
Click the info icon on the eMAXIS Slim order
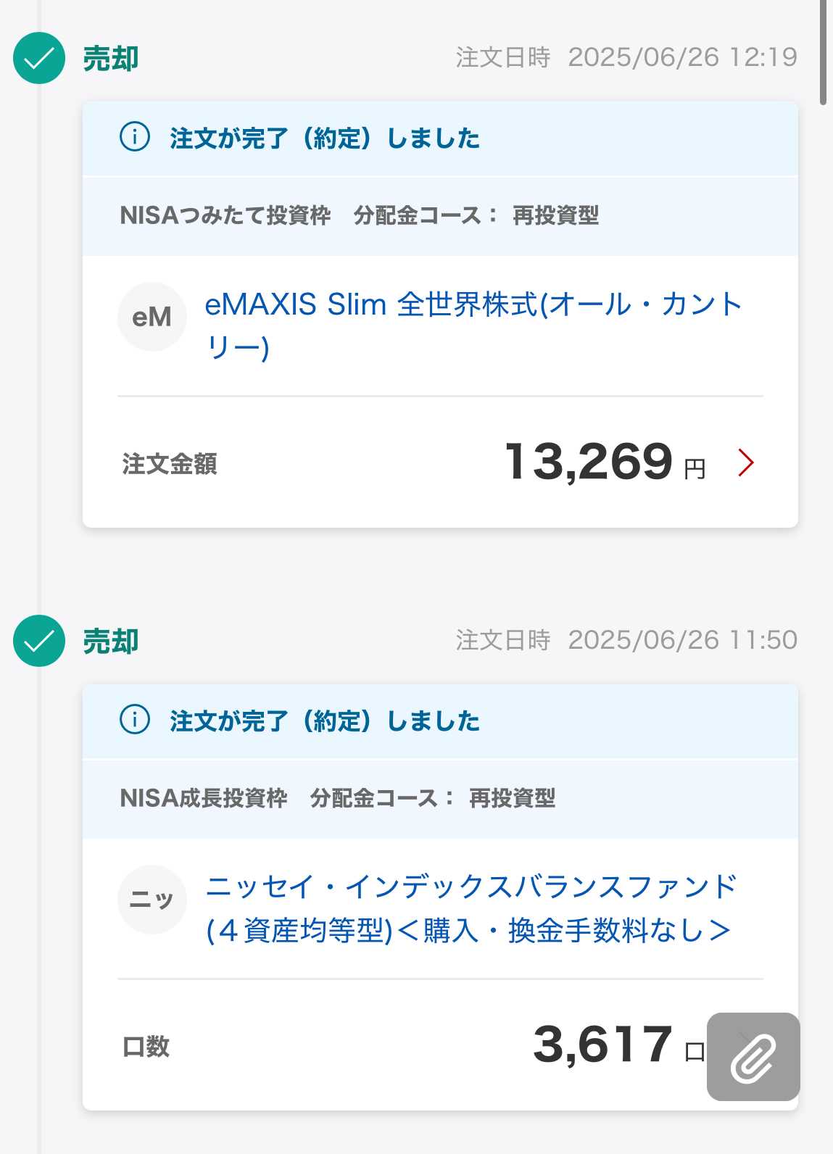coord(135,136)
